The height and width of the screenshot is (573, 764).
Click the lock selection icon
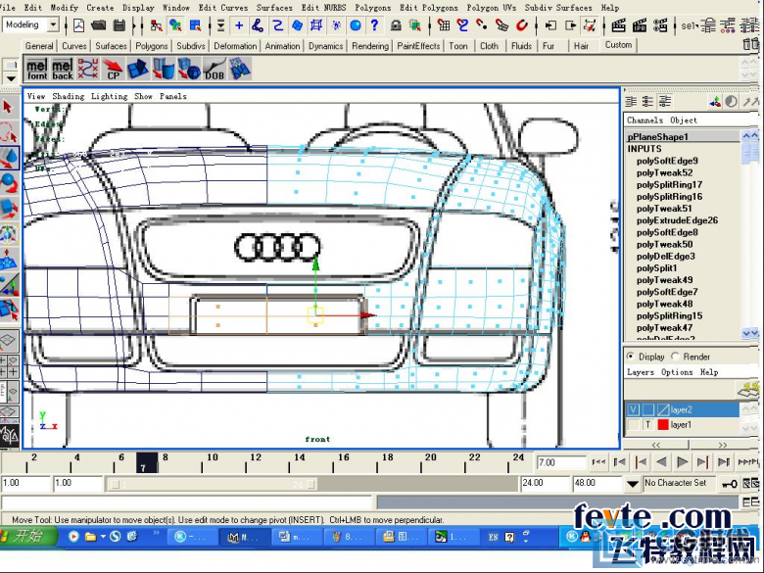coord(395,25)
